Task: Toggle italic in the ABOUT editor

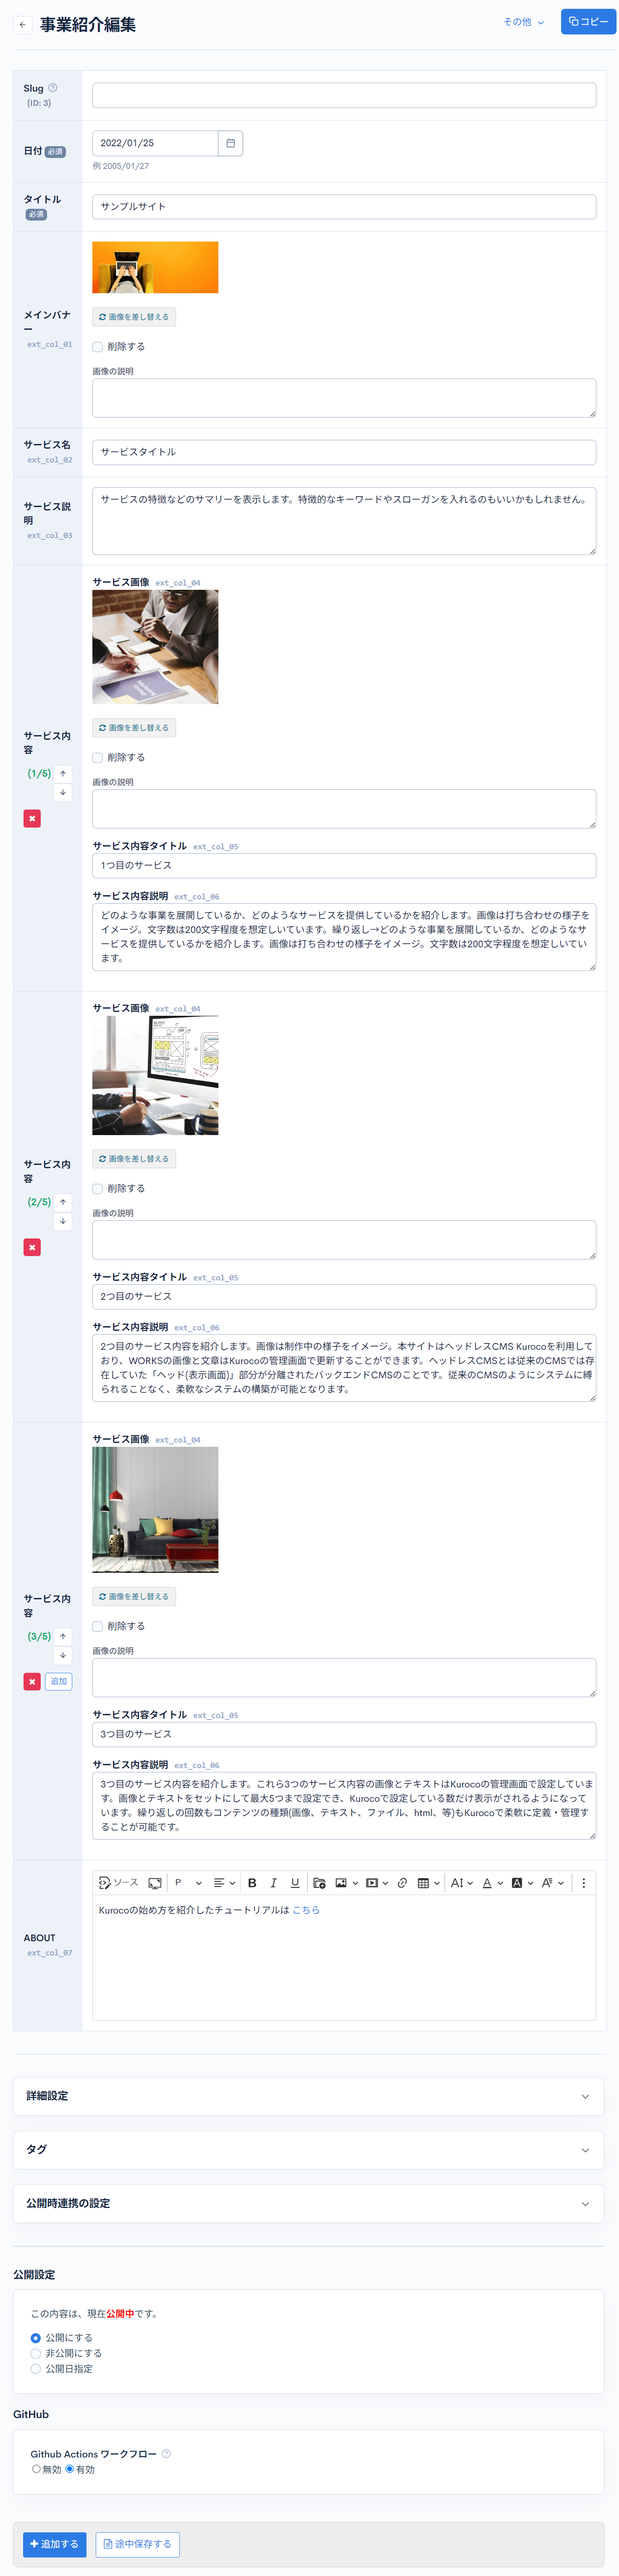Action: (273, 1883)
